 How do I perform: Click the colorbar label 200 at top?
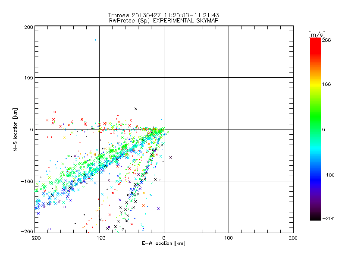(326, 40)
